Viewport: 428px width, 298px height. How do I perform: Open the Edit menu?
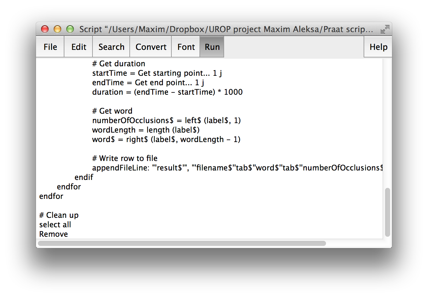coord(79,47)
